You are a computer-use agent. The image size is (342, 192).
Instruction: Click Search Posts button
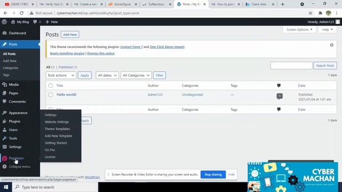point(325,66)
